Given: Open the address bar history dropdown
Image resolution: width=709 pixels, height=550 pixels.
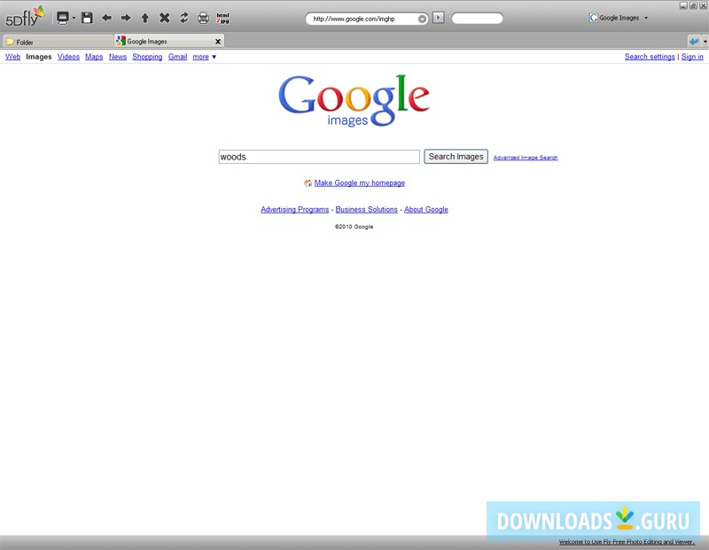Looking at the screenshot, I should pos(421,17).
